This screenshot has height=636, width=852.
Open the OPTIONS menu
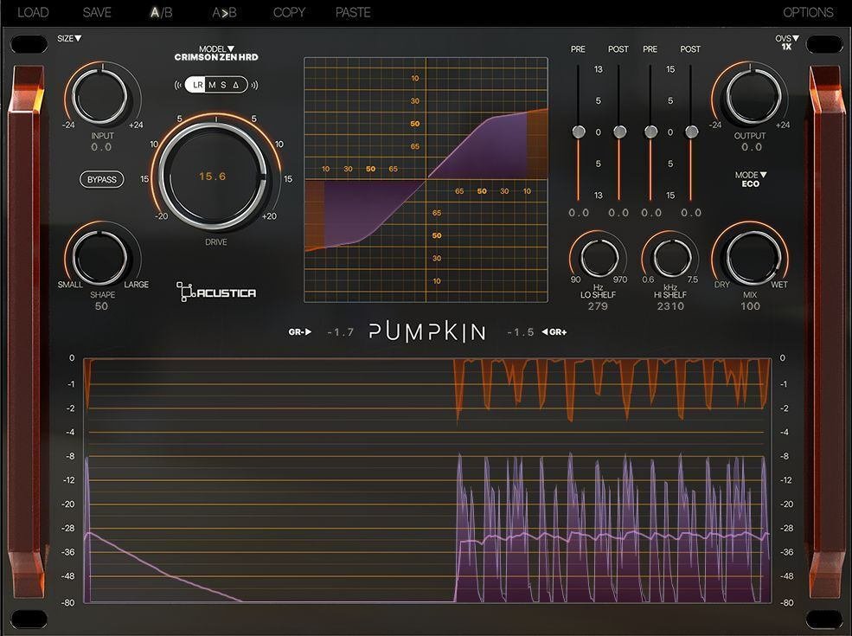[x=808, y=12]
